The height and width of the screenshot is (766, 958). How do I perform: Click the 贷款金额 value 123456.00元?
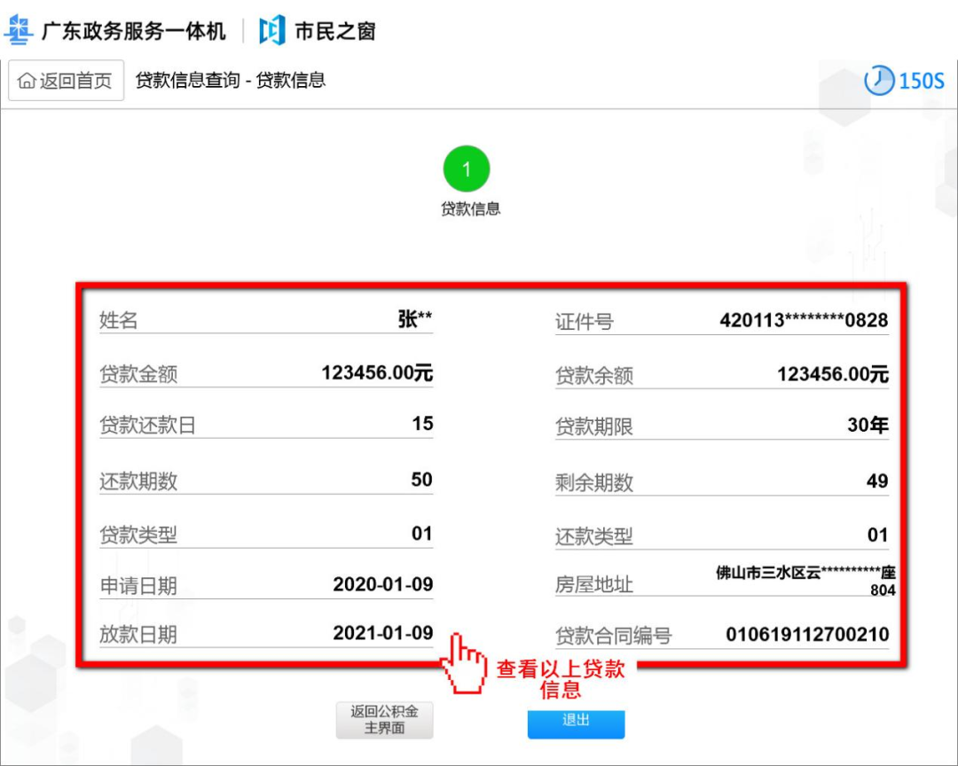[x=377, y=372]
